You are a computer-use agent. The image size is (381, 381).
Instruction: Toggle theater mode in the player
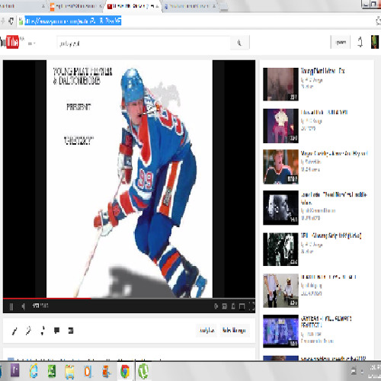pyautogui.click(x=242, y=306)
